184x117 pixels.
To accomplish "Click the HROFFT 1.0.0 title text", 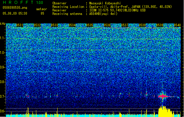I will pyautogui.click(x=23, y=2).
